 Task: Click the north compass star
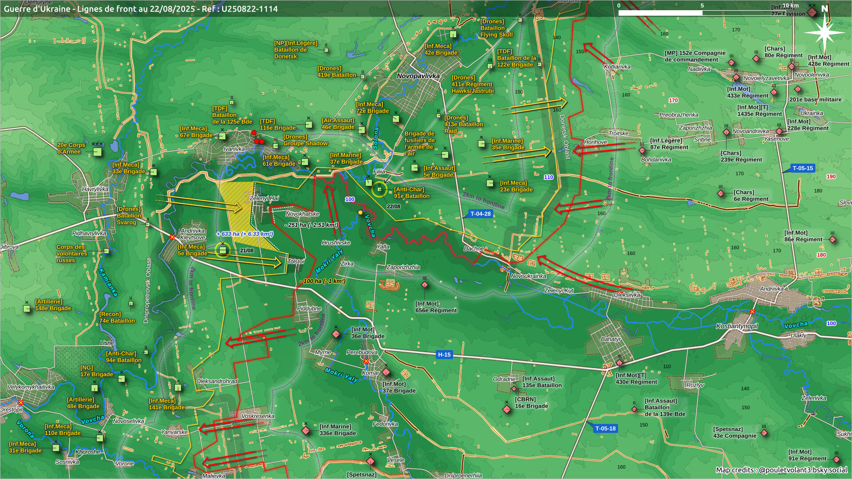pyautogui.click(x=824, y=32)
